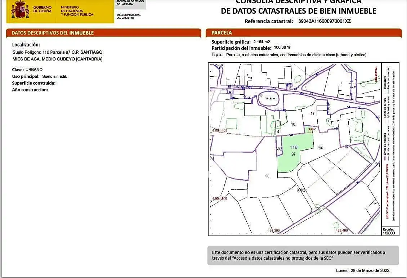Click the "Tipo:" label
Screen dimensions: 407x278
[x=217, y=54]
